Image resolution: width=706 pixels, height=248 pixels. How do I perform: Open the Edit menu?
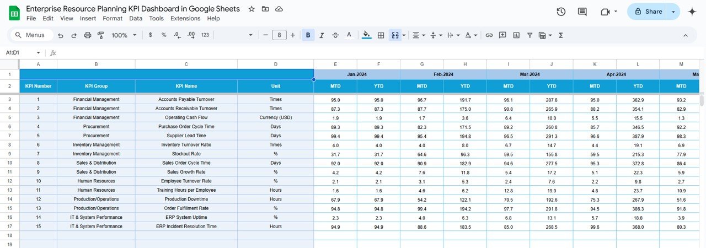(x=48, y=18)
